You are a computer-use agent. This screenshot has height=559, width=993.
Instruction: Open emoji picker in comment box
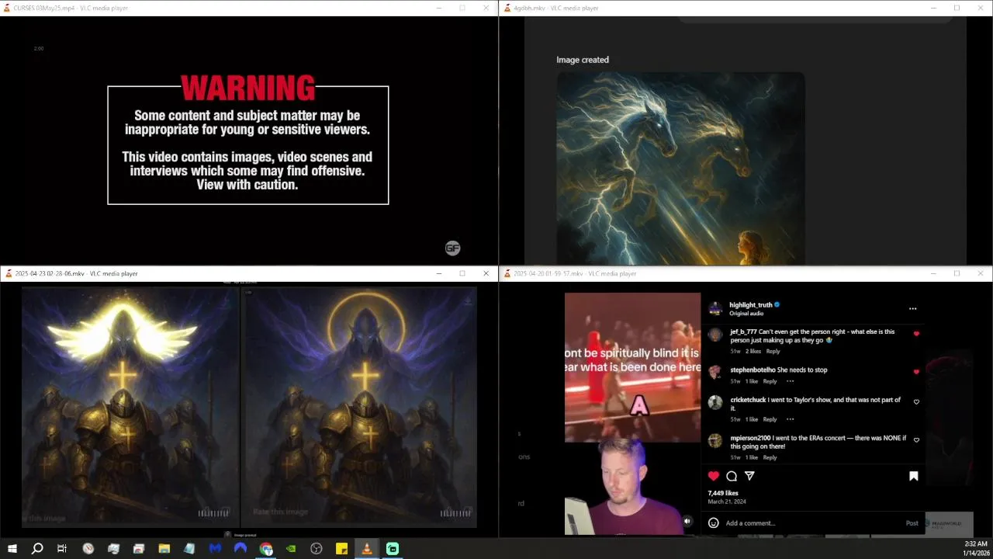tap(713, 523)
